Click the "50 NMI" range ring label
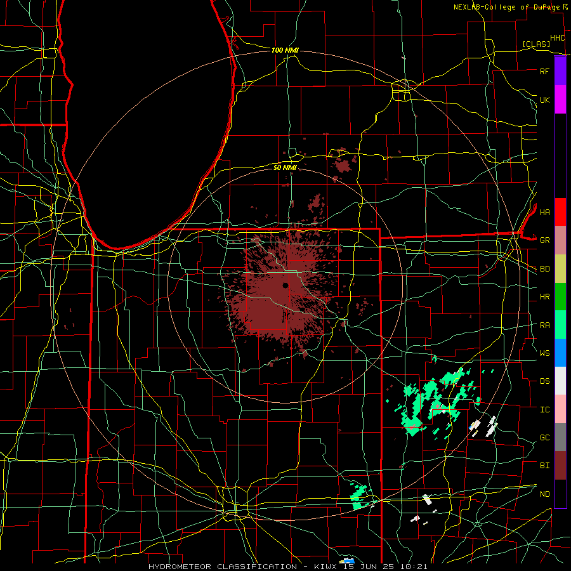 (285, 167)
